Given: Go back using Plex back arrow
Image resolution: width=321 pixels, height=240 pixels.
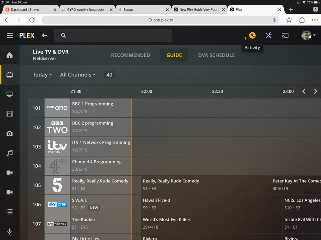Looking at the screenshot, I should [44, 35].
